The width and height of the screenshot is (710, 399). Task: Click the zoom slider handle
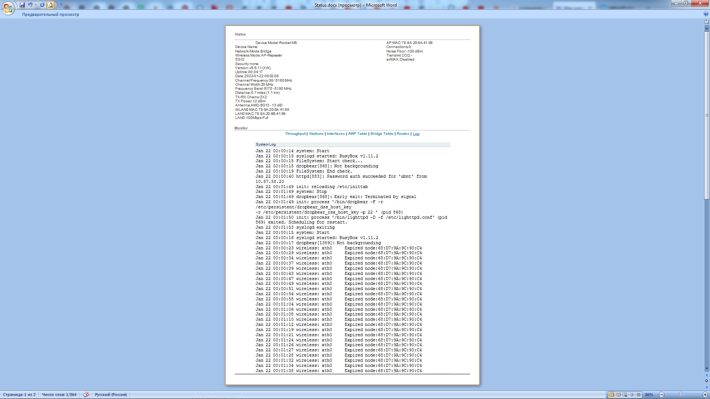point(680,395)
